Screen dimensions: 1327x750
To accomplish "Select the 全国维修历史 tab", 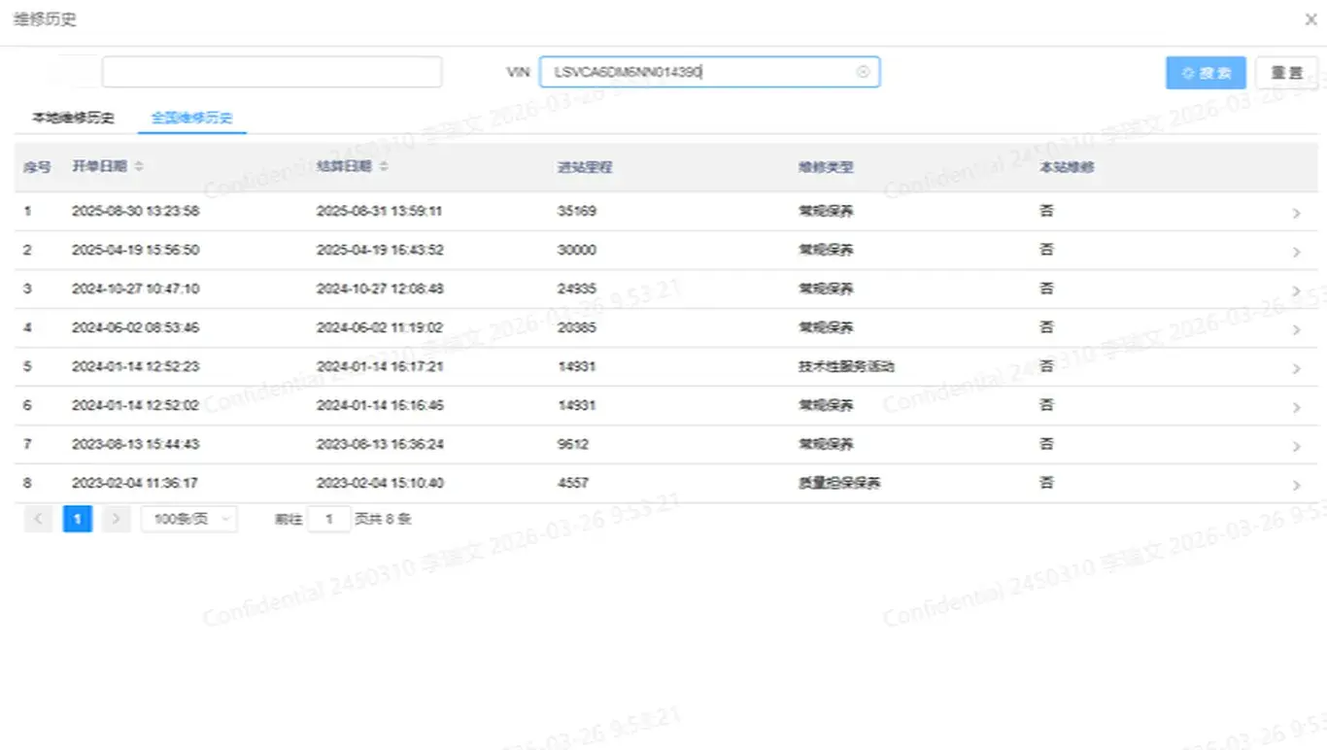I will point(191,119).
